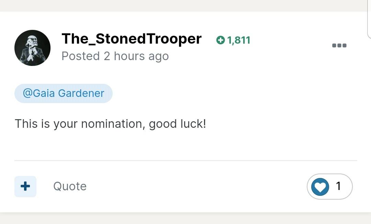Screen dimensions: 371x224
Task: Like the post with the heart icon
Action: coord(320,187)
